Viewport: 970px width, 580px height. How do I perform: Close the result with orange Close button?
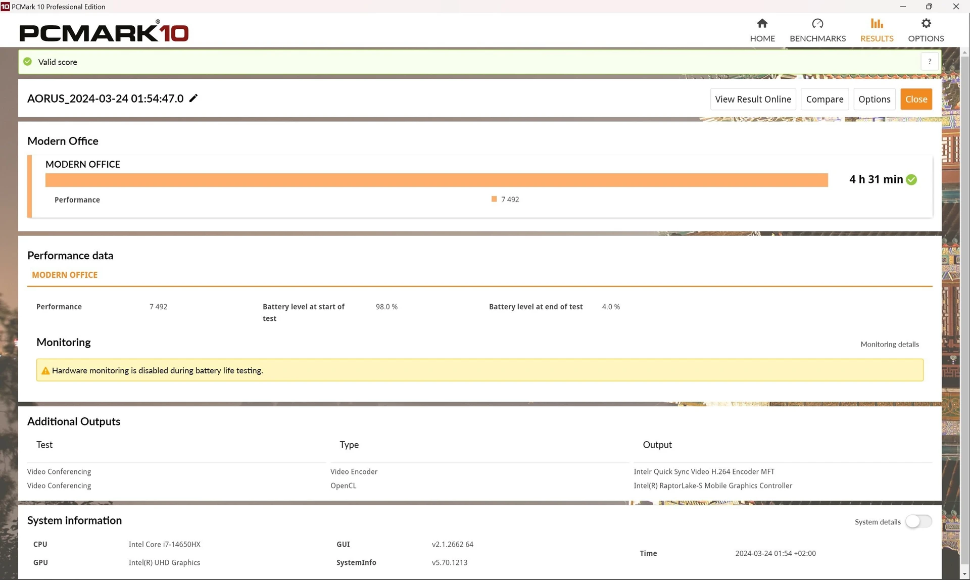tap(916, 99)
